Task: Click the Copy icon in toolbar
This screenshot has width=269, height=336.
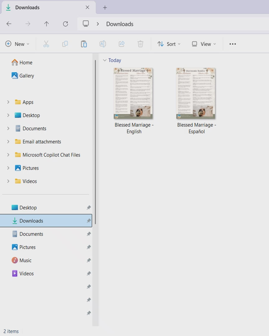Action: (65, 44)
